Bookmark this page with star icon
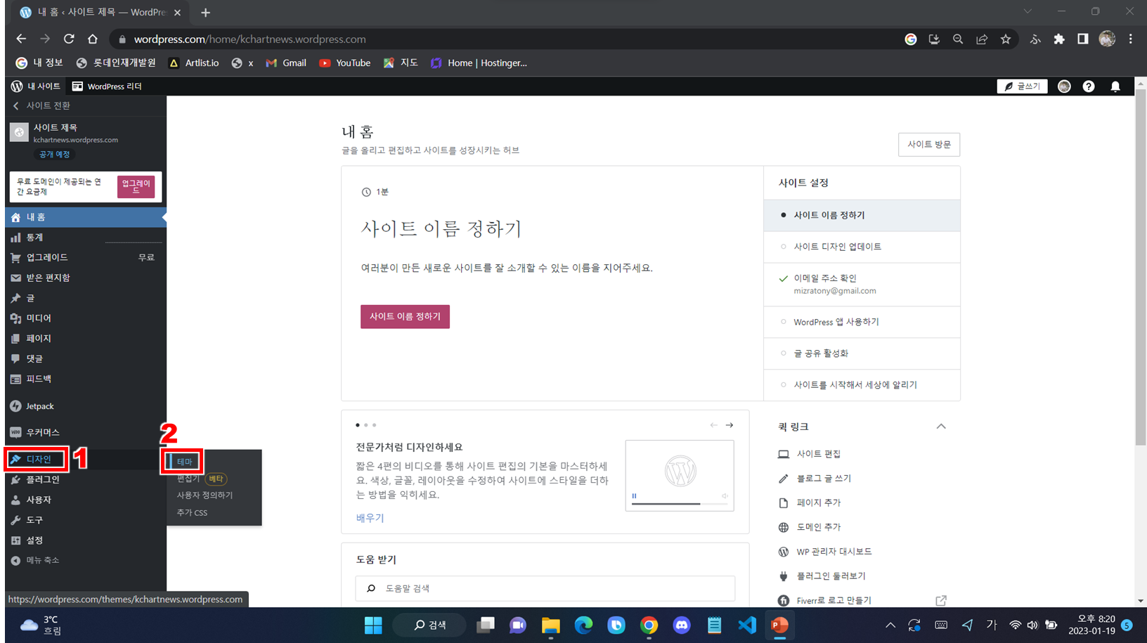The width and height of the screenshot is (1147, 643). point(1006,39)
